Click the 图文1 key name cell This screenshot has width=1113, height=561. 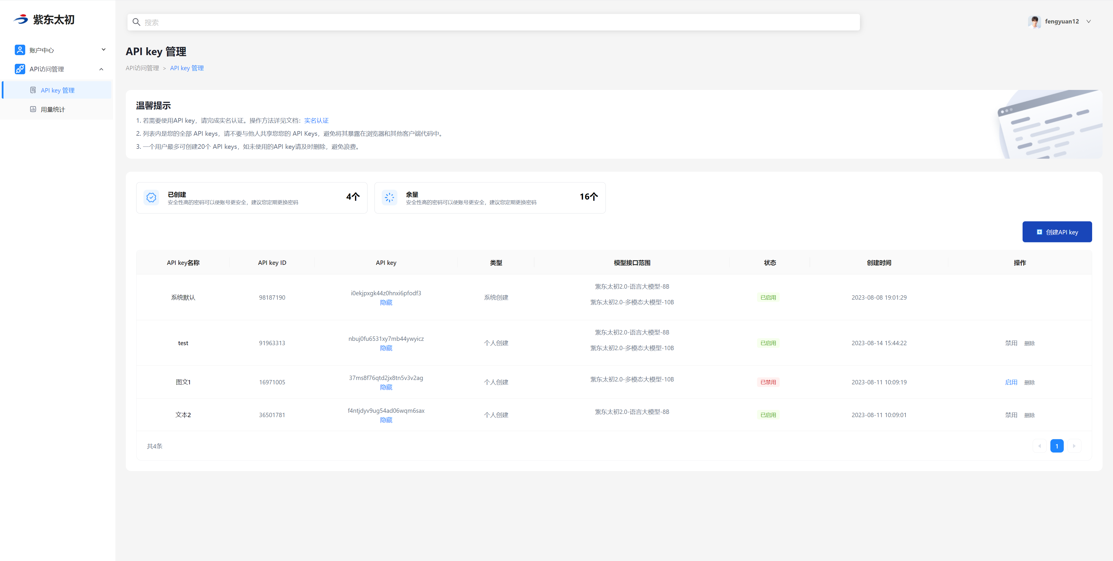pyautogui.click(x=183, y=382)
